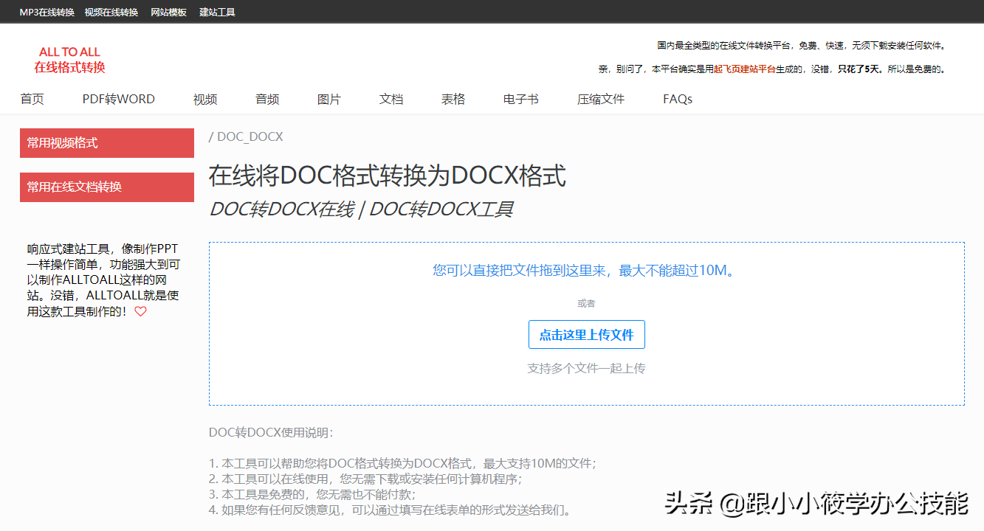Click the heart icon in sidebar text
984x531 pixels.
point(140,312)
